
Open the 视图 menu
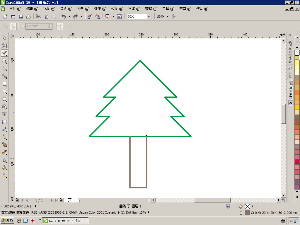[x=49, y=9]
